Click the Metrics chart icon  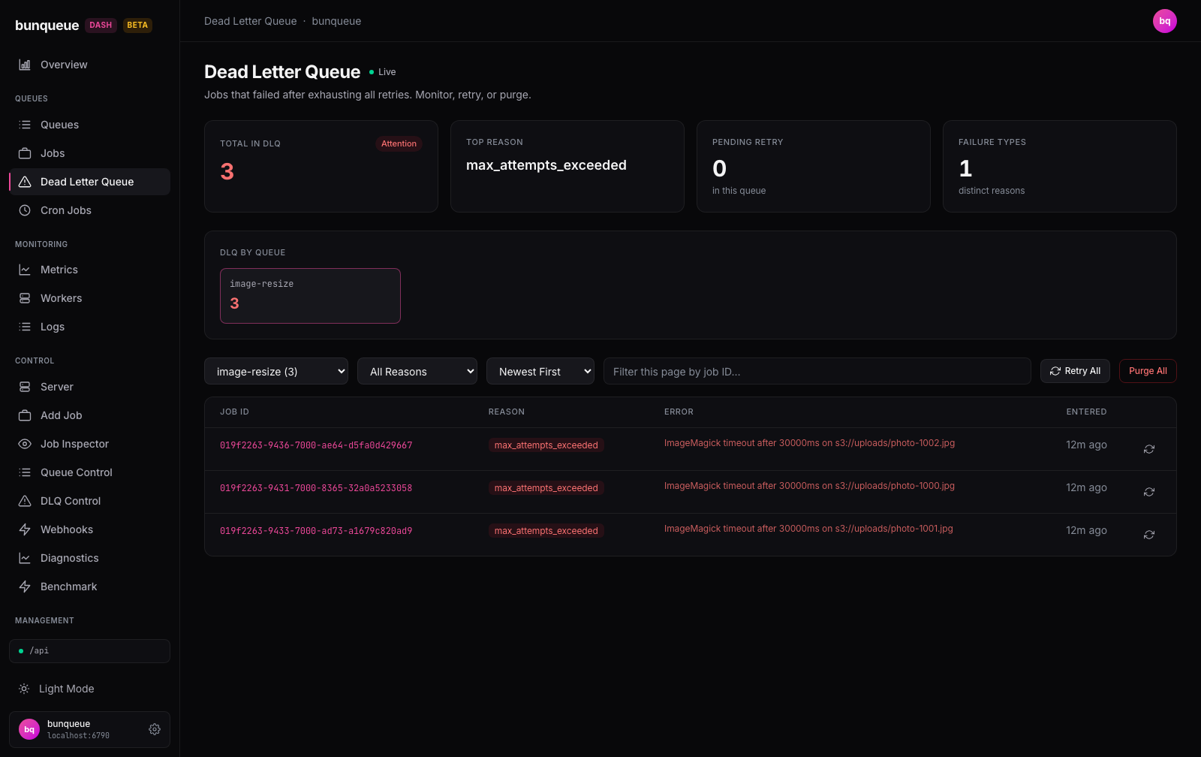click(25, 270)
